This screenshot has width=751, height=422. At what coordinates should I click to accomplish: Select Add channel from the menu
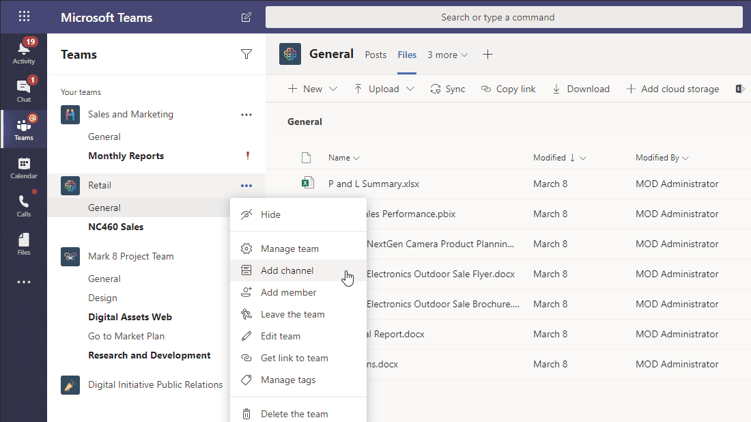287,270
